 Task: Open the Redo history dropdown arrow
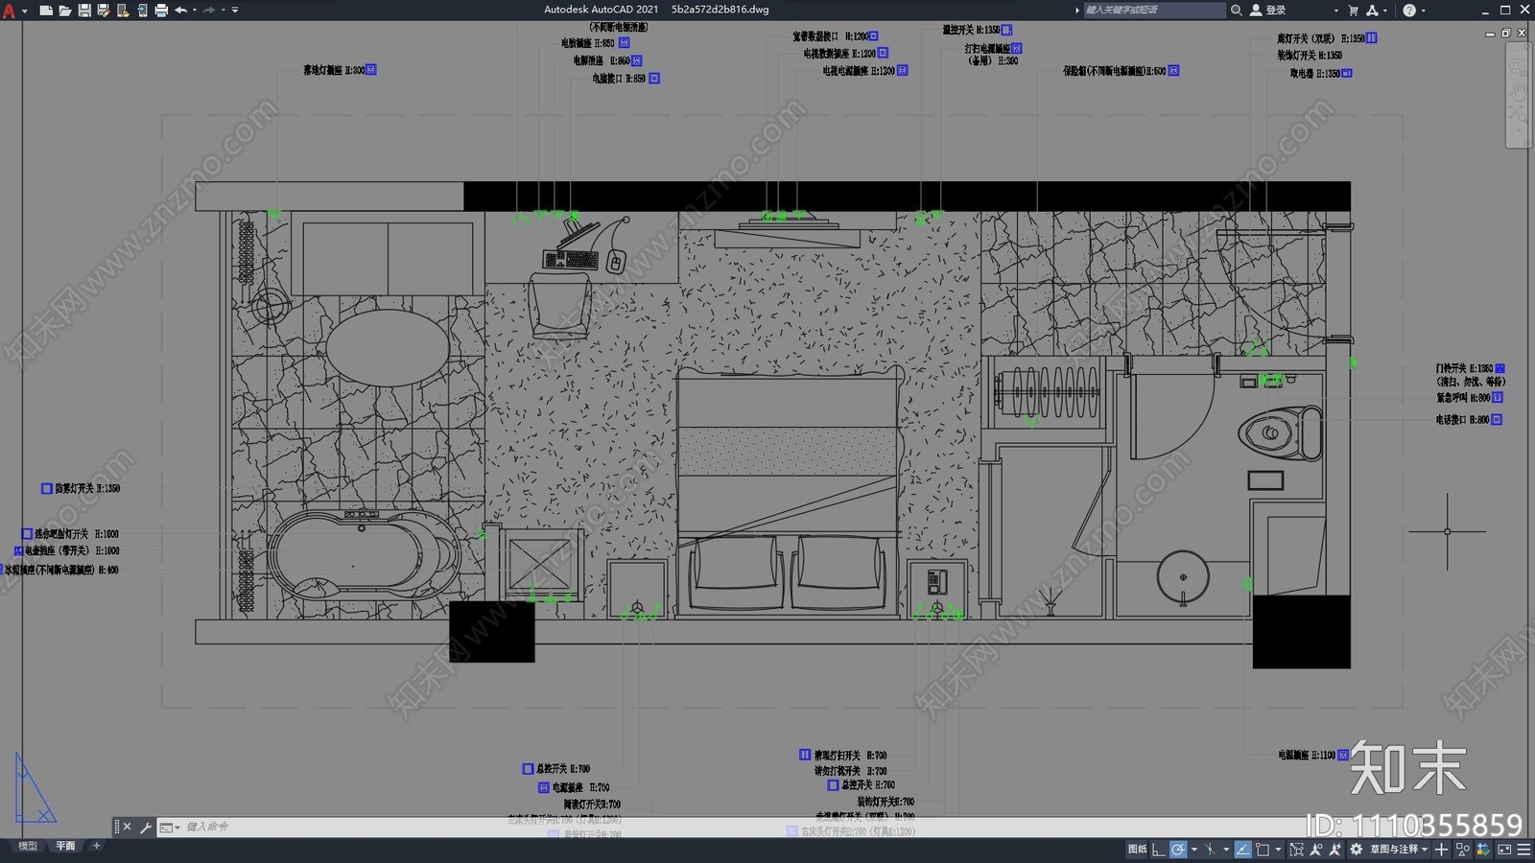[223, 11]
